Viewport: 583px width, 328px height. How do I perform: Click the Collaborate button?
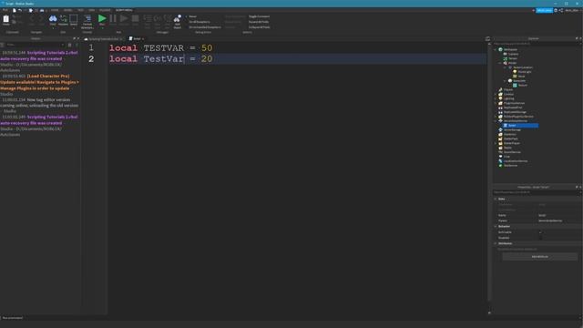[544, 10]
